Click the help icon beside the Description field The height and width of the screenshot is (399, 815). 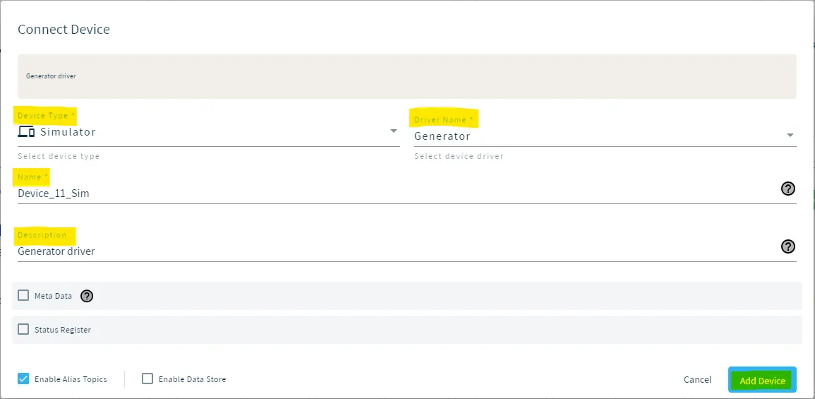788,246
